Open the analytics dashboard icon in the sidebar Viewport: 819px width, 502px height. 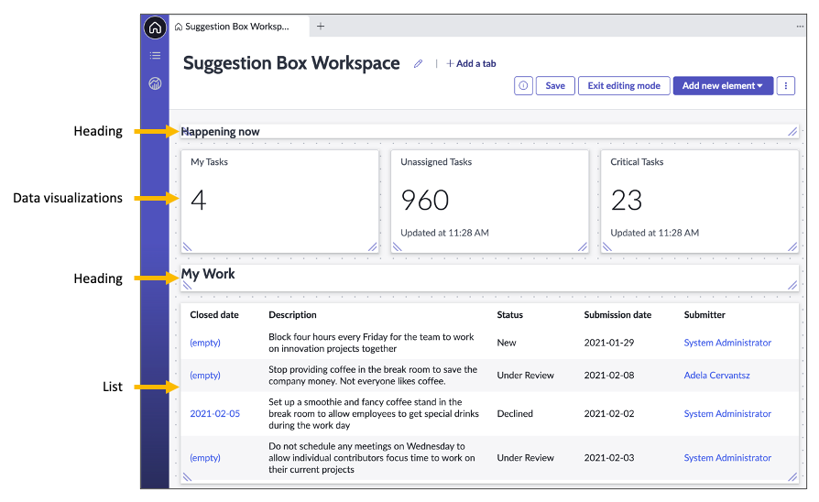(155, 84)
